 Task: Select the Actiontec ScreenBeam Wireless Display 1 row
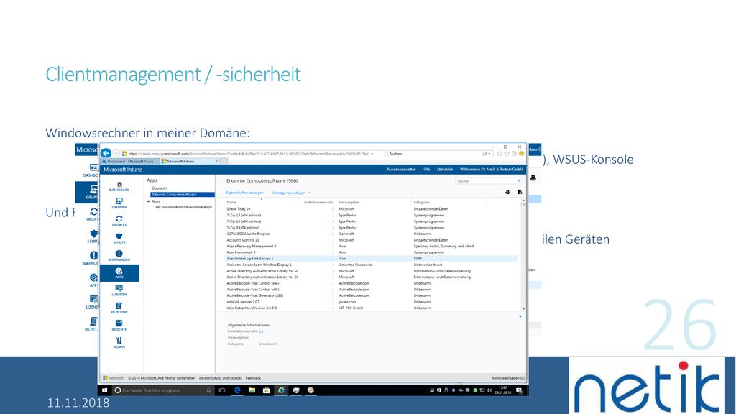[x=372, y=264]
